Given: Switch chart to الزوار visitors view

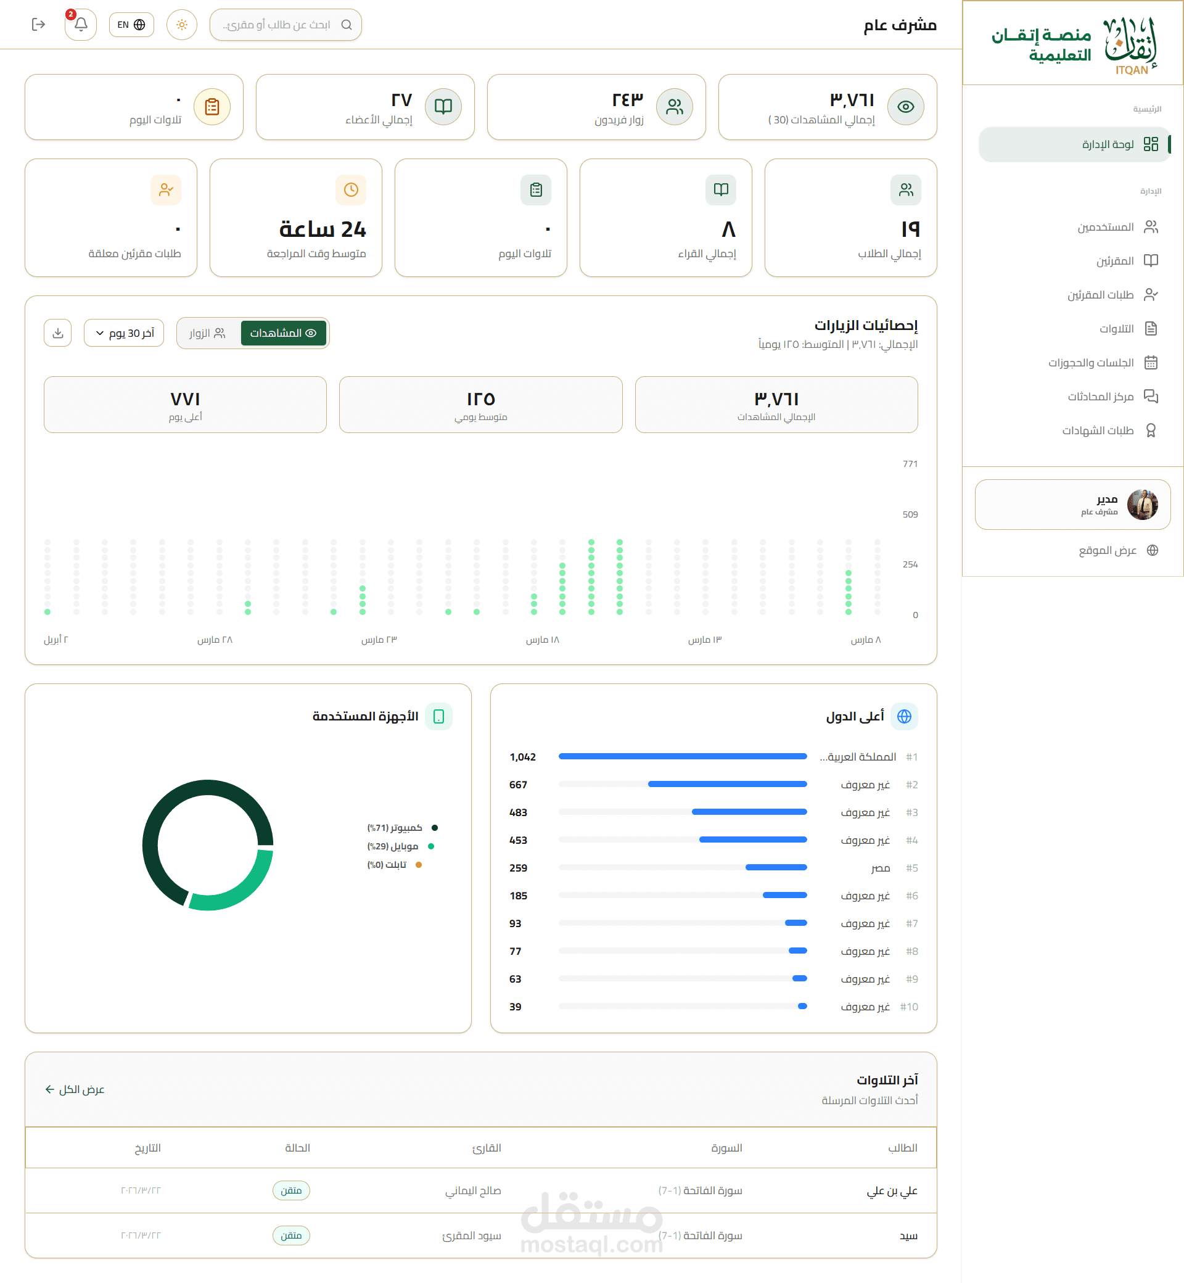Looking at the screenshot, I should [x=208, y=333].
